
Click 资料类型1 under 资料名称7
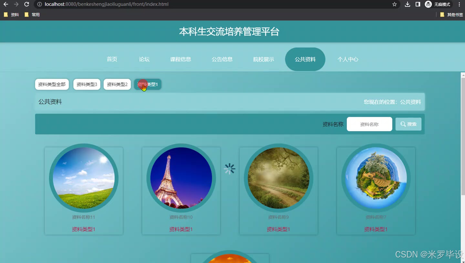[x=376, y=229]
